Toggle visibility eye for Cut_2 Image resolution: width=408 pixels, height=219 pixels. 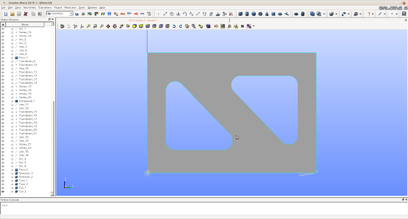3,191
